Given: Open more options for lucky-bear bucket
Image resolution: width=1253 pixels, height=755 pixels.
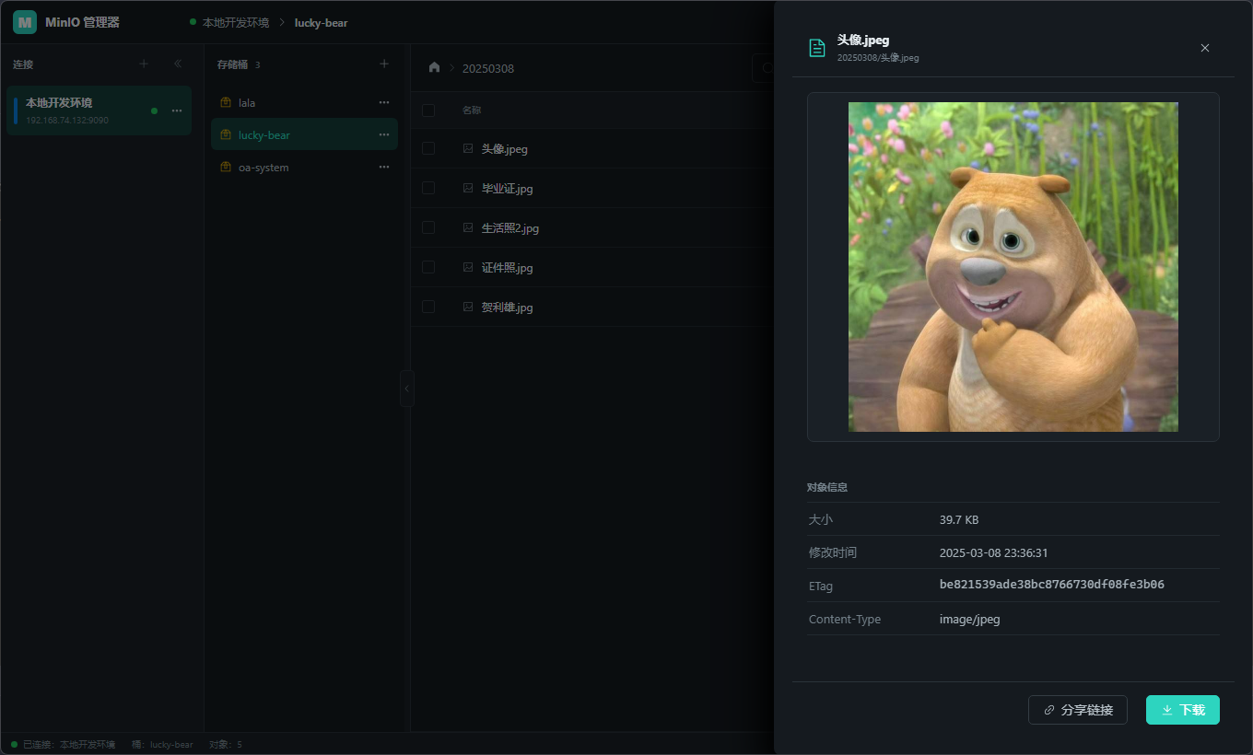Looking at the screenshot, I should pyautogui.click(x=384, y=134).
